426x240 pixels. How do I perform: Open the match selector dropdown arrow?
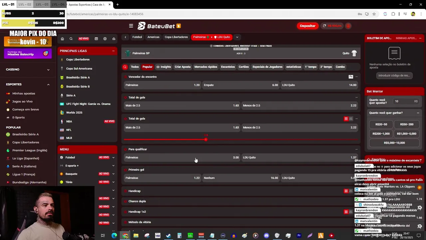tap(237, 37)
